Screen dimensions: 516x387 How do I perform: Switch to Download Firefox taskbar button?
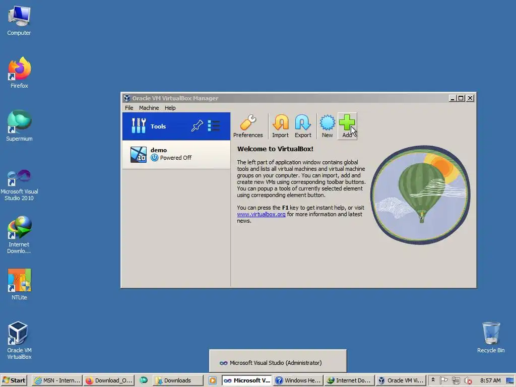[x=109, y=380]
